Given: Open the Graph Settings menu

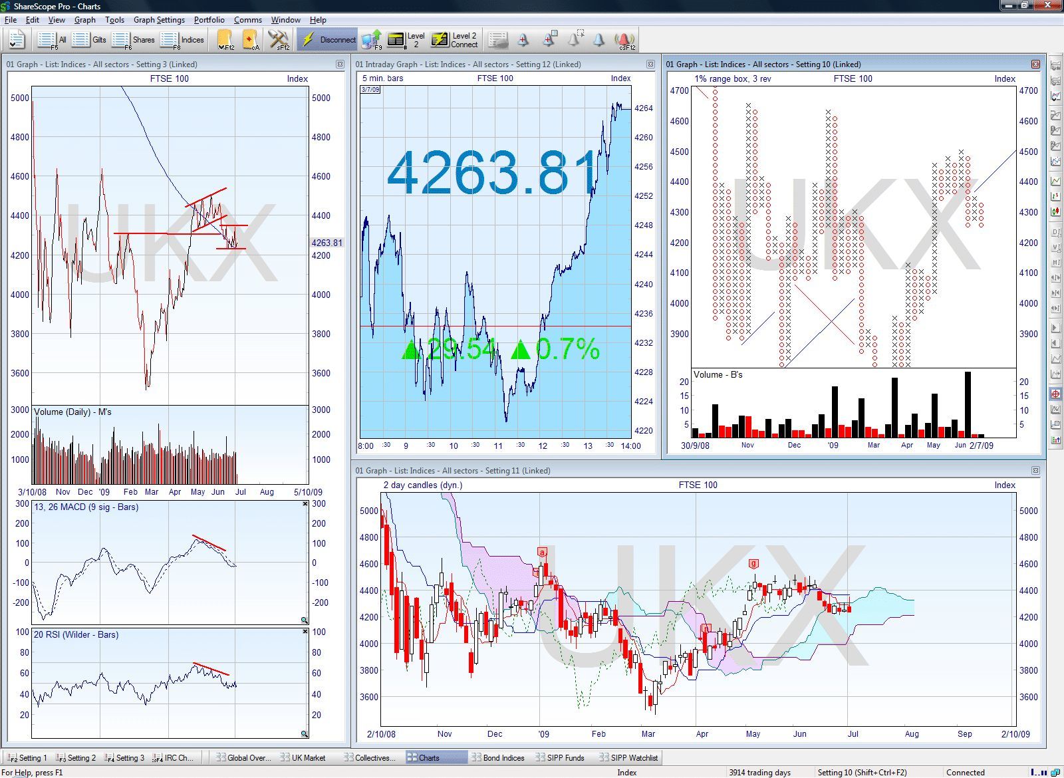Looking at the screenshot, I should click(x=159, y=20).
